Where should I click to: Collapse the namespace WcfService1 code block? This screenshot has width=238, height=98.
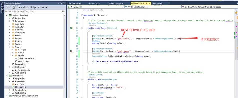[82, 15]
